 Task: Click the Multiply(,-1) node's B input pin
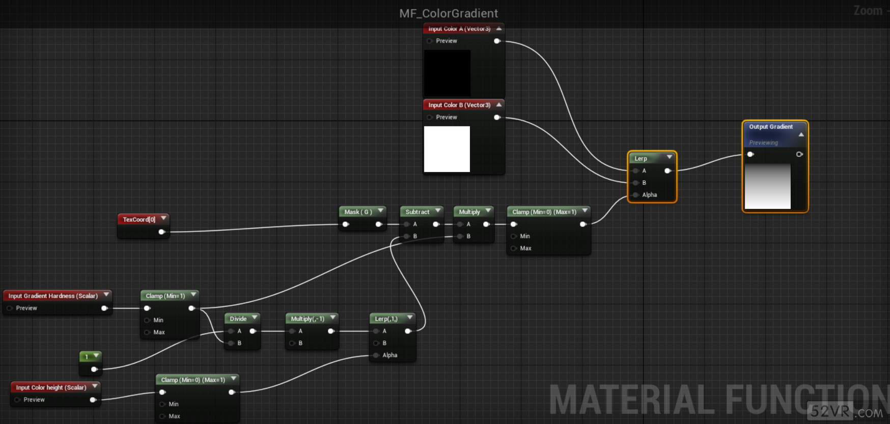coord(292,343)
